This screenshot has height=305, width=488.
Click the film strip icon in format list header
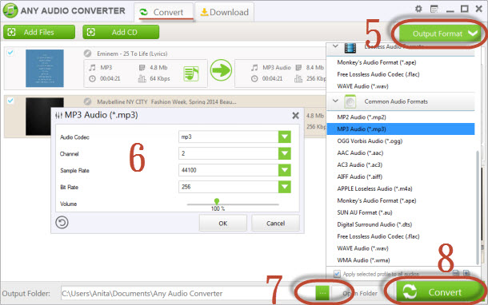(350, 48)
